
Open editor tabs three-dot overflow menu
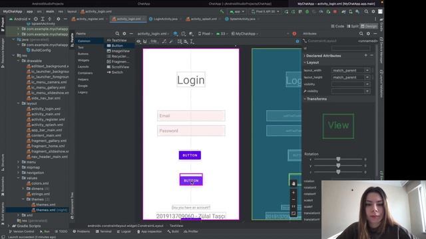375,19
